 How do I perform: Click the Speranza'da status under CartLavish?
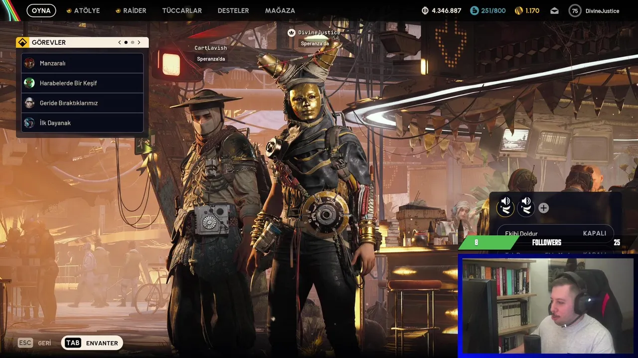211,59
